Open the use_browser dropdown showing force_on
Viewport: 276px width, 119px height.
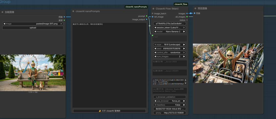170,101
